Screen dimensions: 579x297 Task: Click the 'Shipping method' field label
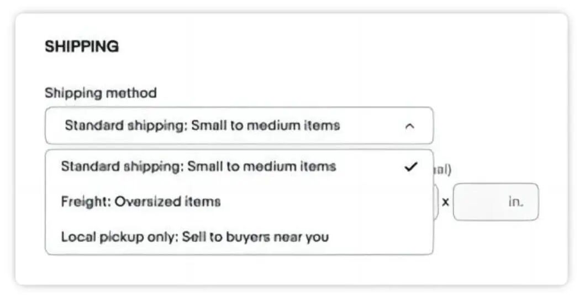click(101, 93)
